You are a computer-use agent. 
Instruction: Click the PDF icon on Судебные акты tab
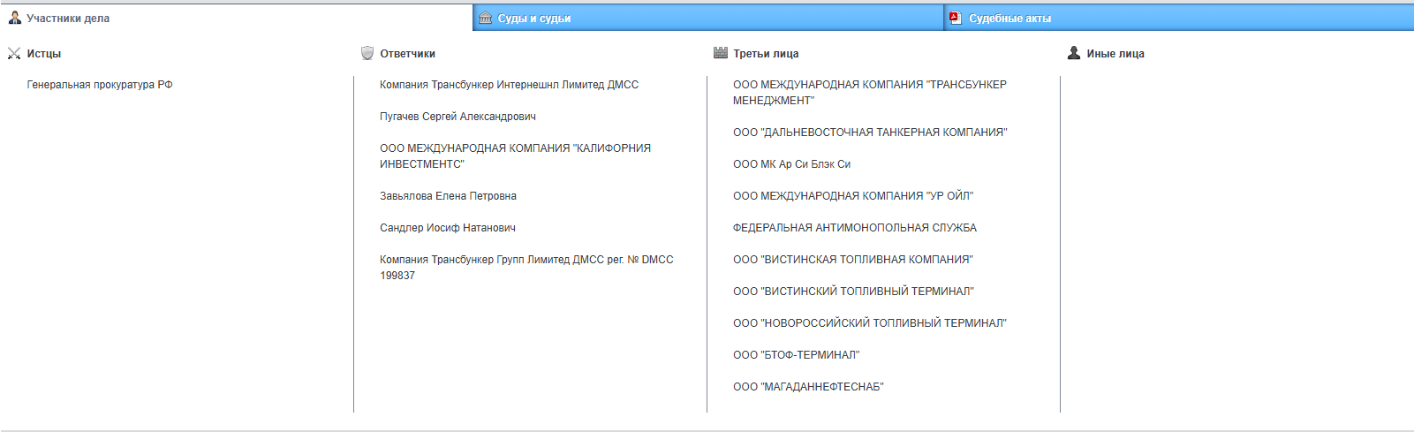click(x=955, y=18)
